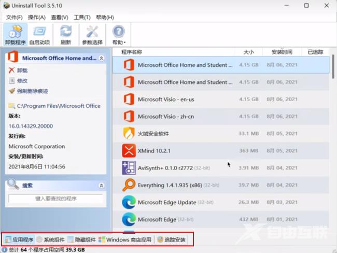Open the 查看(V) menu
Screen dimensions: 337x253
pyautogui.click(x=60, y=18)
